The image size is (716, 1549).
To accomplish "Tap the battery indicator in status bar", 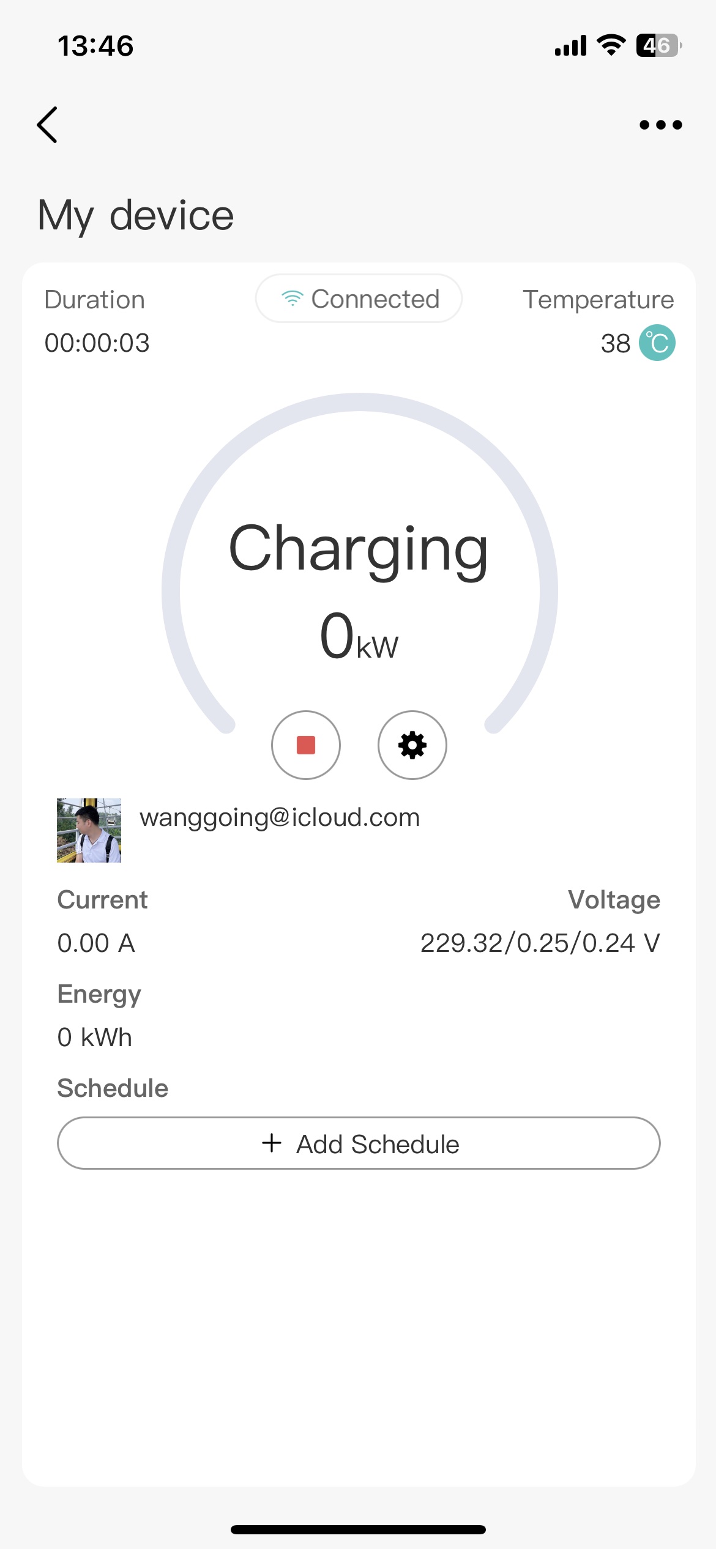I will click(x=658, y=45).
